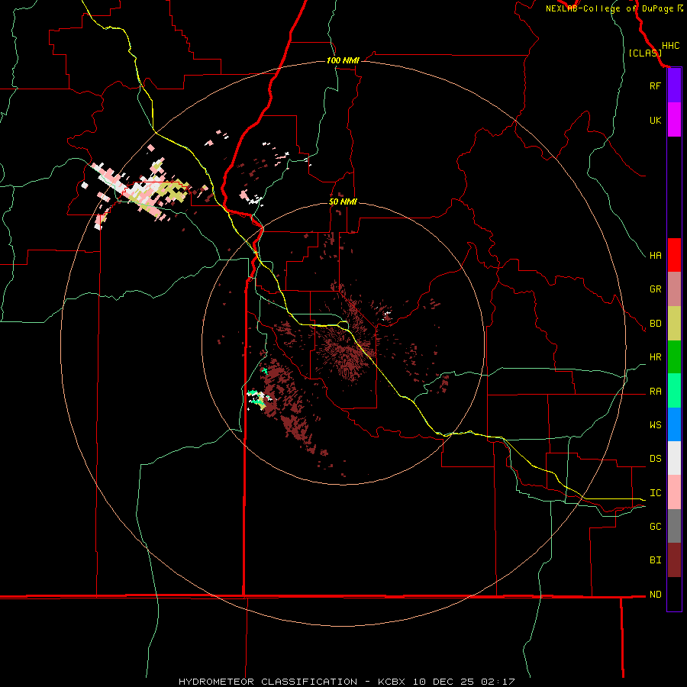Viewport: 687px width, 687px height.
Task: Click the 50 NMI range ring label
Action: coord(343,202)
